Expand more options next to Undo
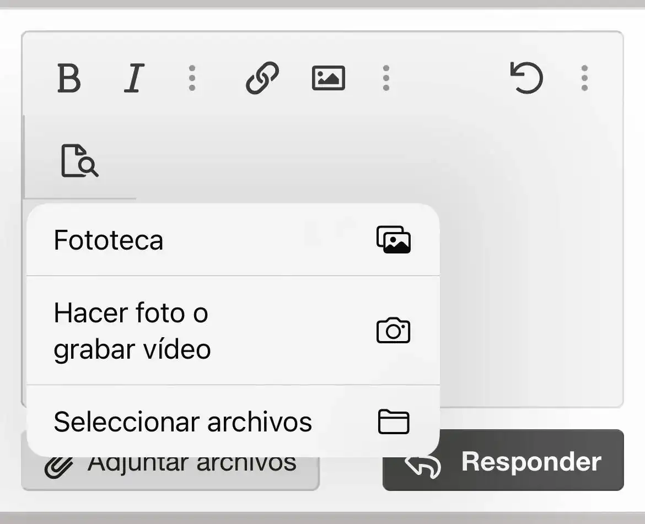Screen dimensions: 645x524 (584, 78)
